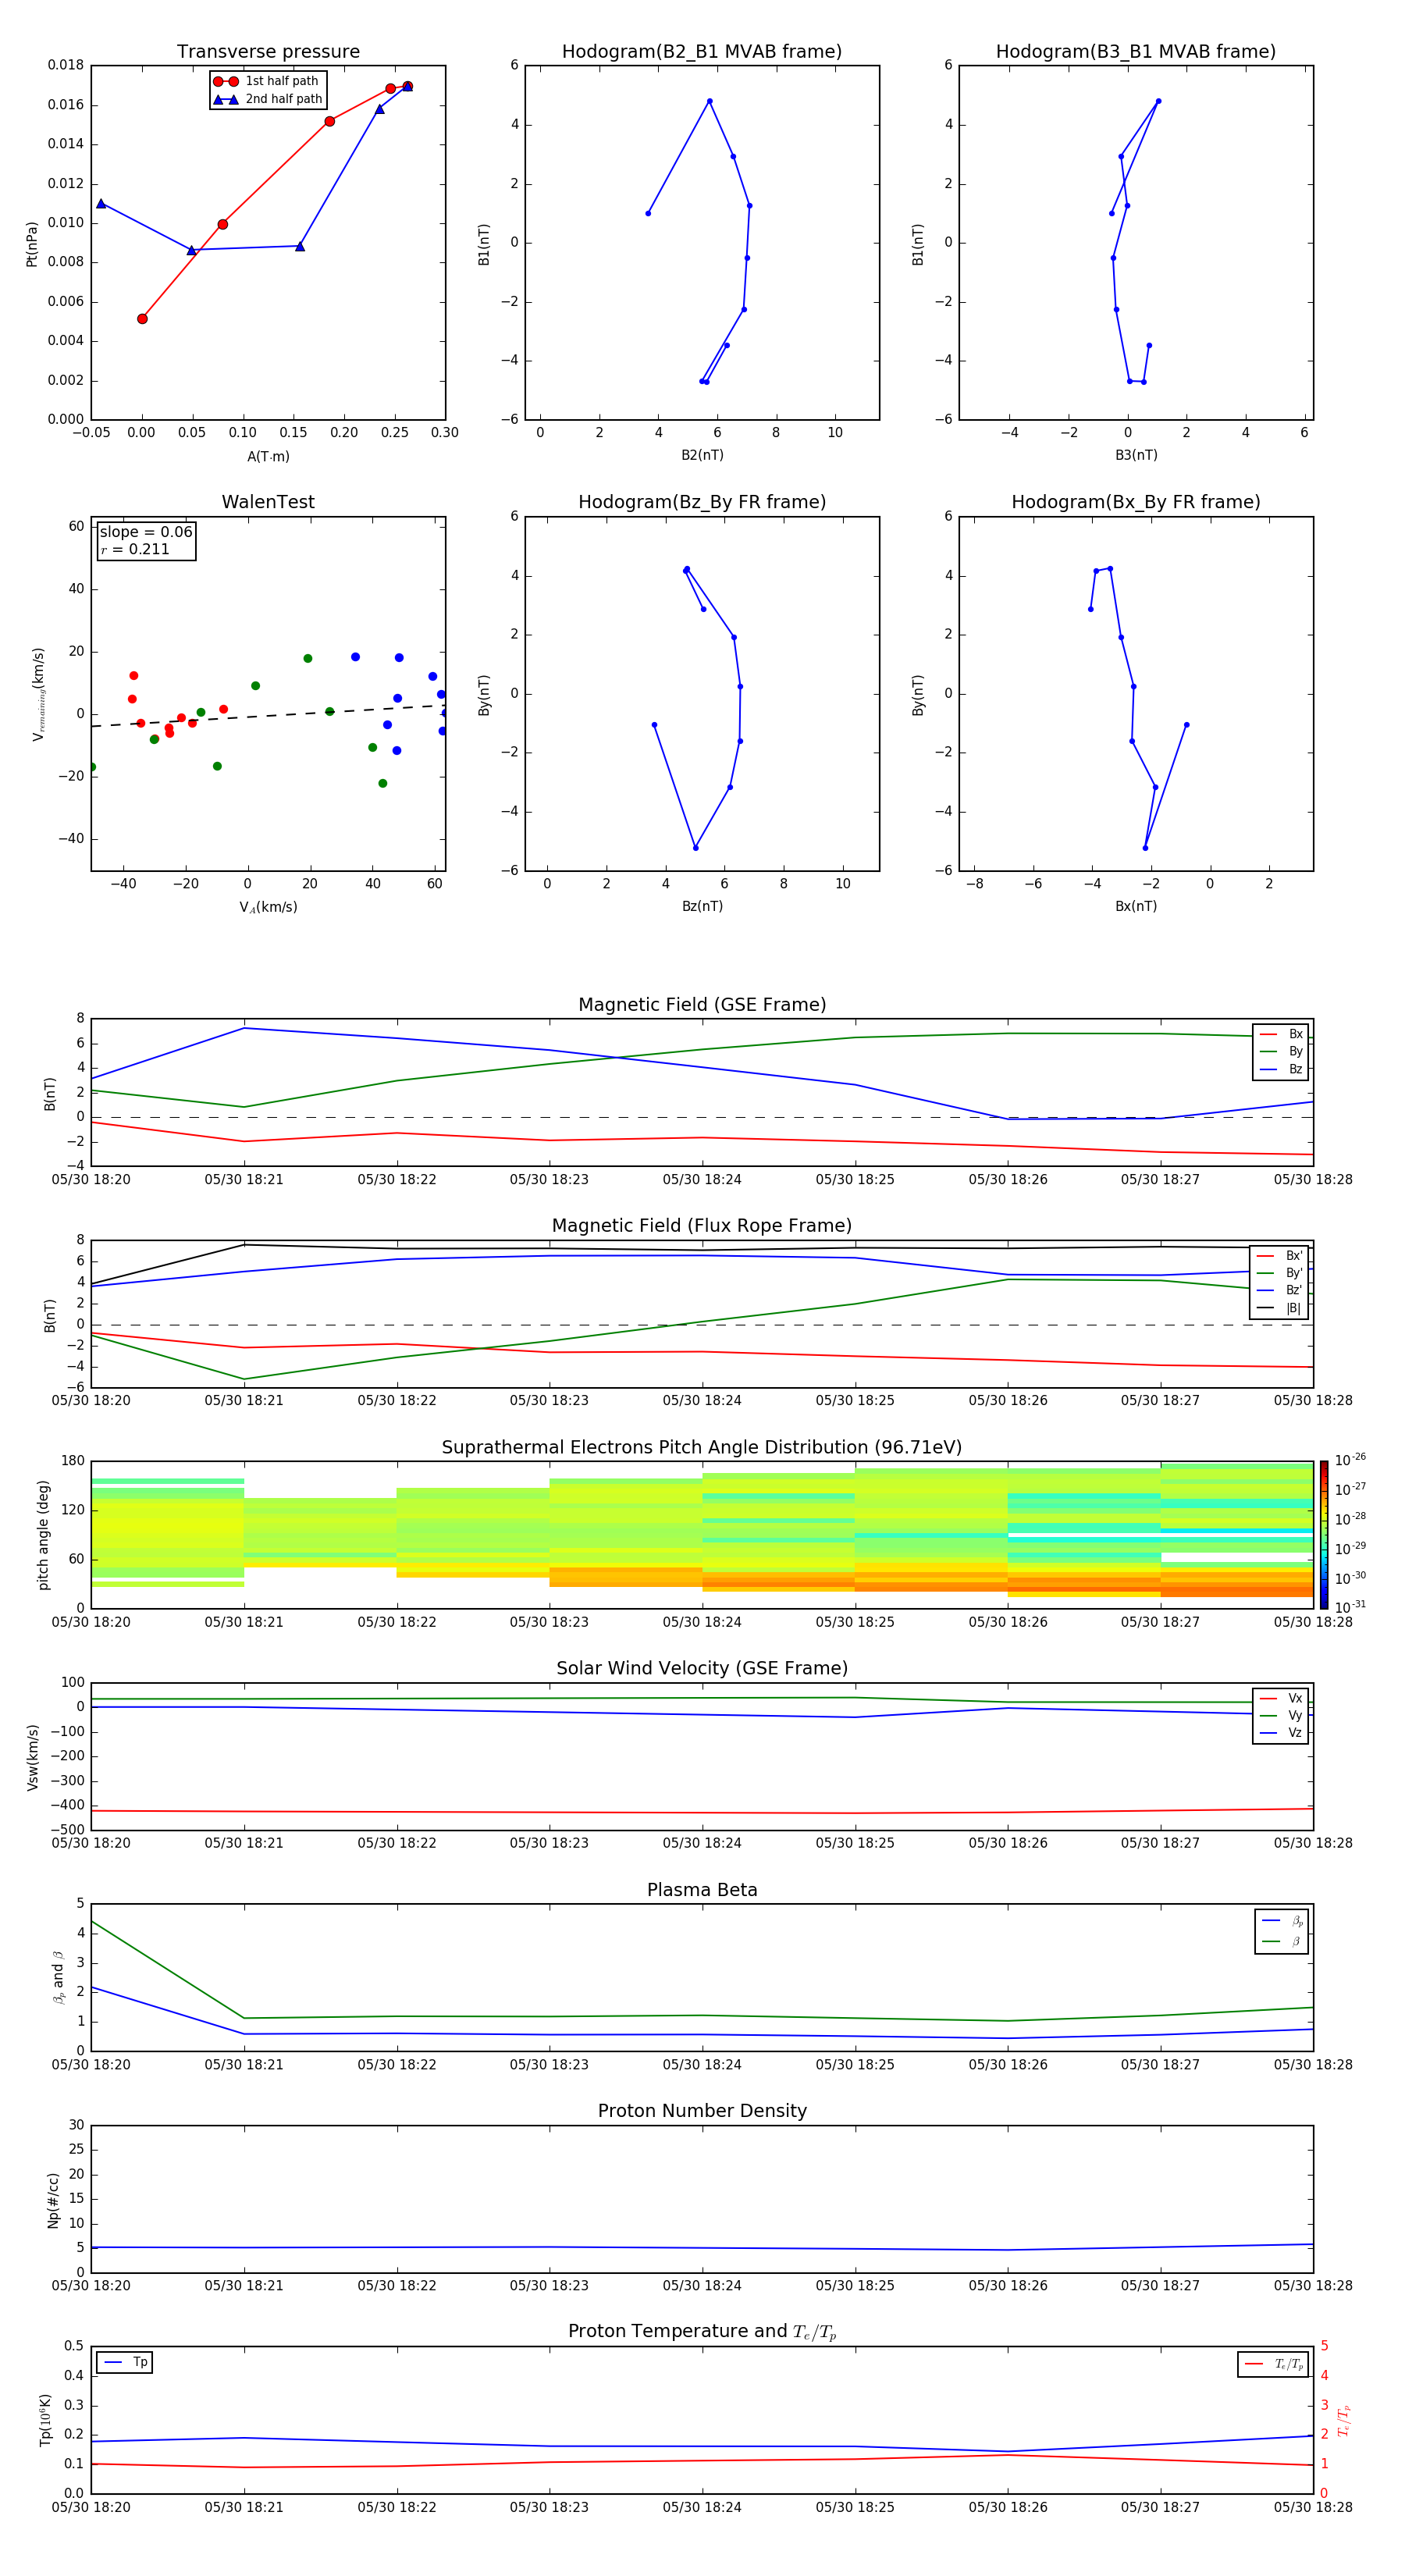Click the 'V_A(km/s)' x-axis label

coord(268,907)
